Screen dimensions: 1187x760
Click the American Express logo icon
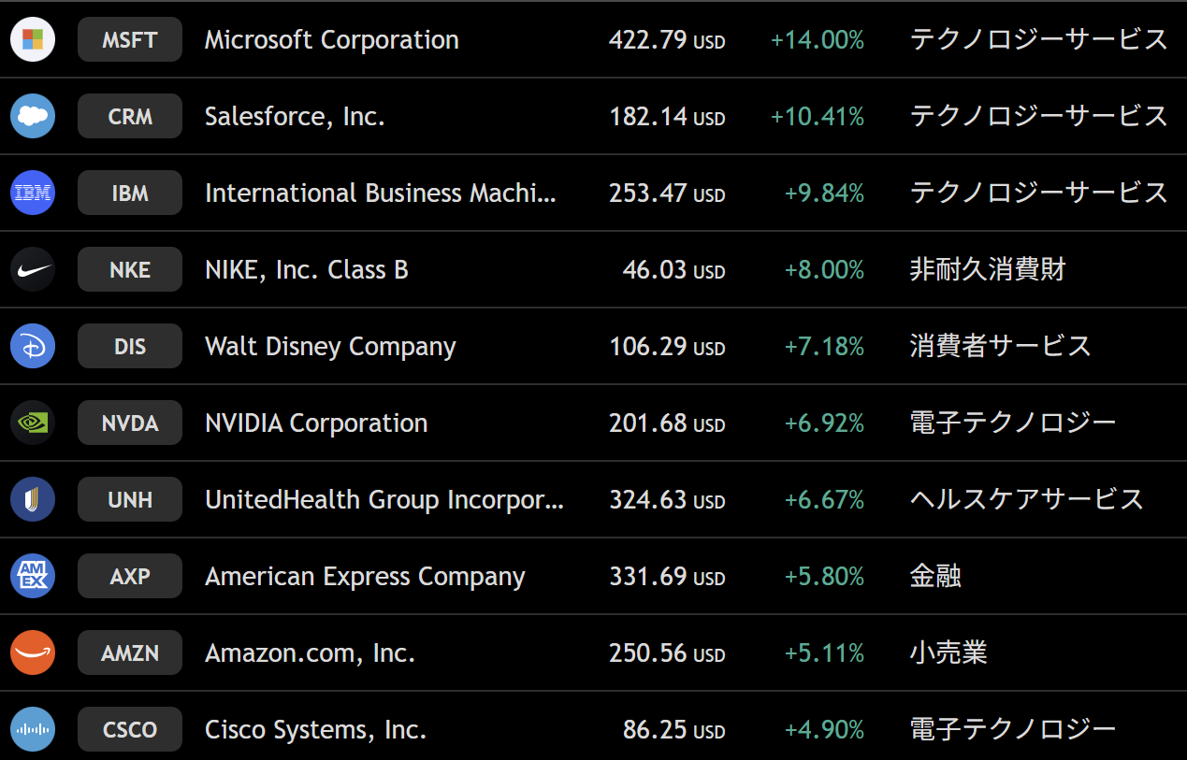click(x=33, y=577)
